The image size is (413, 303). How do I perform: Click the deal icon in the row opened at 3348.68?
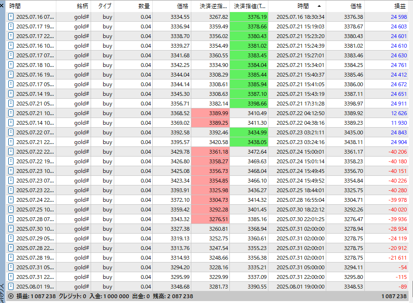pos(11,287)
